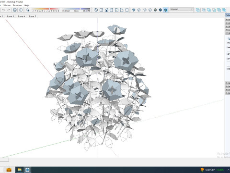
Task: Switch to Scene 3 tab
Action: (10, 16)
